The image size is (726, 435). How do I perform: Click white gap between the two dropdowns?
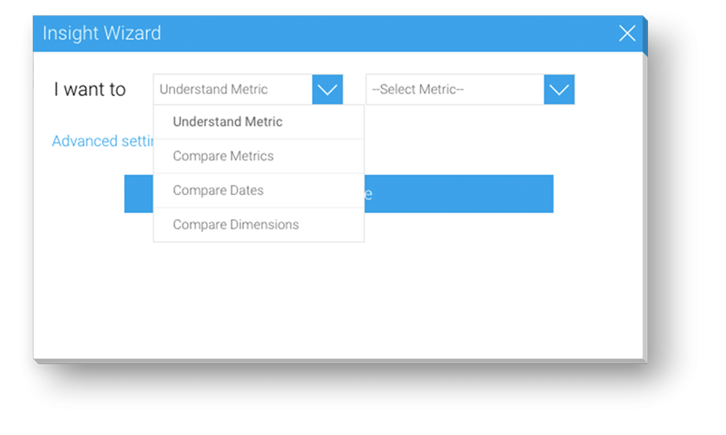pos(354,90)
